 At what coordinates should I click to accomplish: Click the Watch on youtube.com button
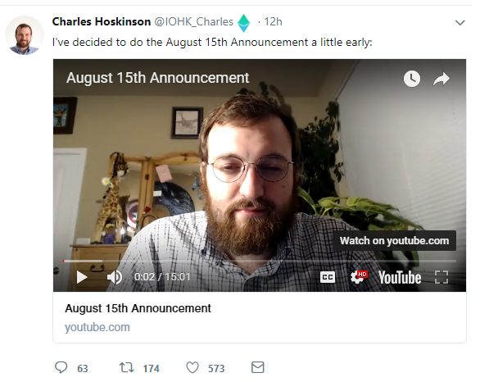[x=394, y=241]
